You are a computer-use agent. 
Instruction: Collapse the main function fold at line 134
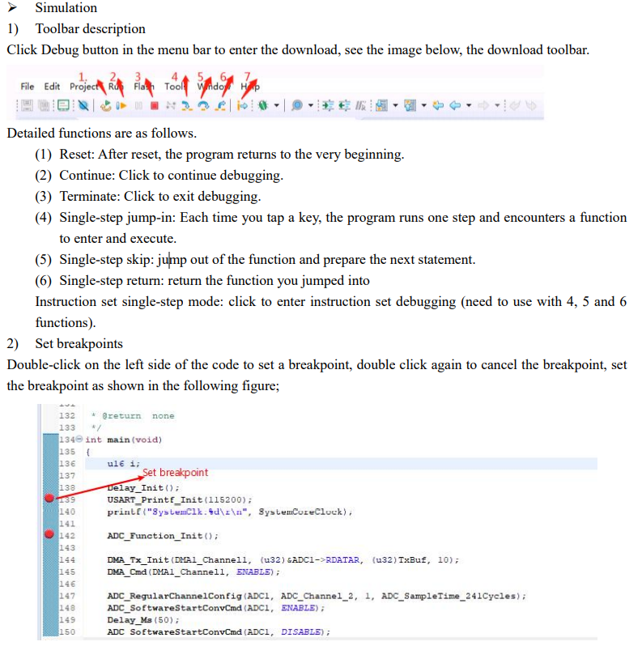click(79, 440)
